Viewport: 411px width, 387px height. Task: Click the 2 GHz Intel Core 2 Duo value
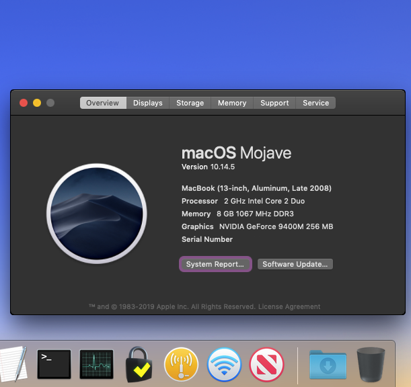(x=264, y=201)
